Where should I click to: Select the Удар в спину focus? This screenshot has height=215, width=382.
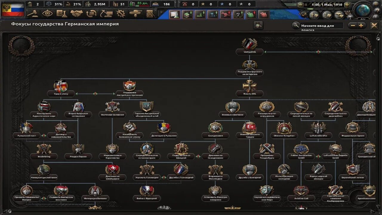61,89
